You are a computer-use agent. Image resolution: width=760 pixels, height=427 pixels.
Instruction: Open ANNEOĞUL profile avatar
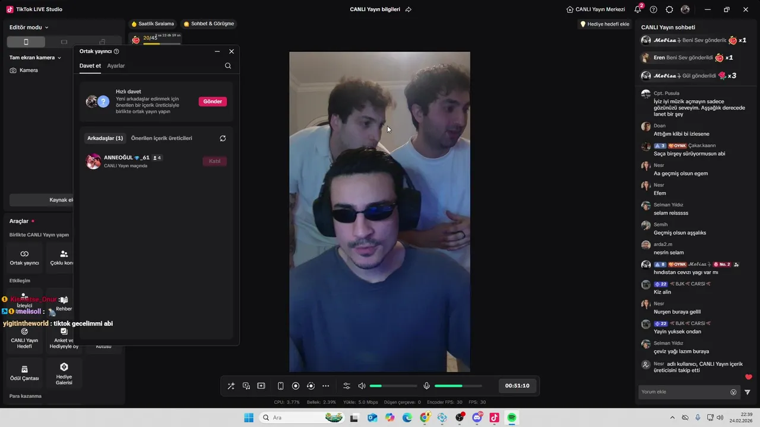click(93, 161)
